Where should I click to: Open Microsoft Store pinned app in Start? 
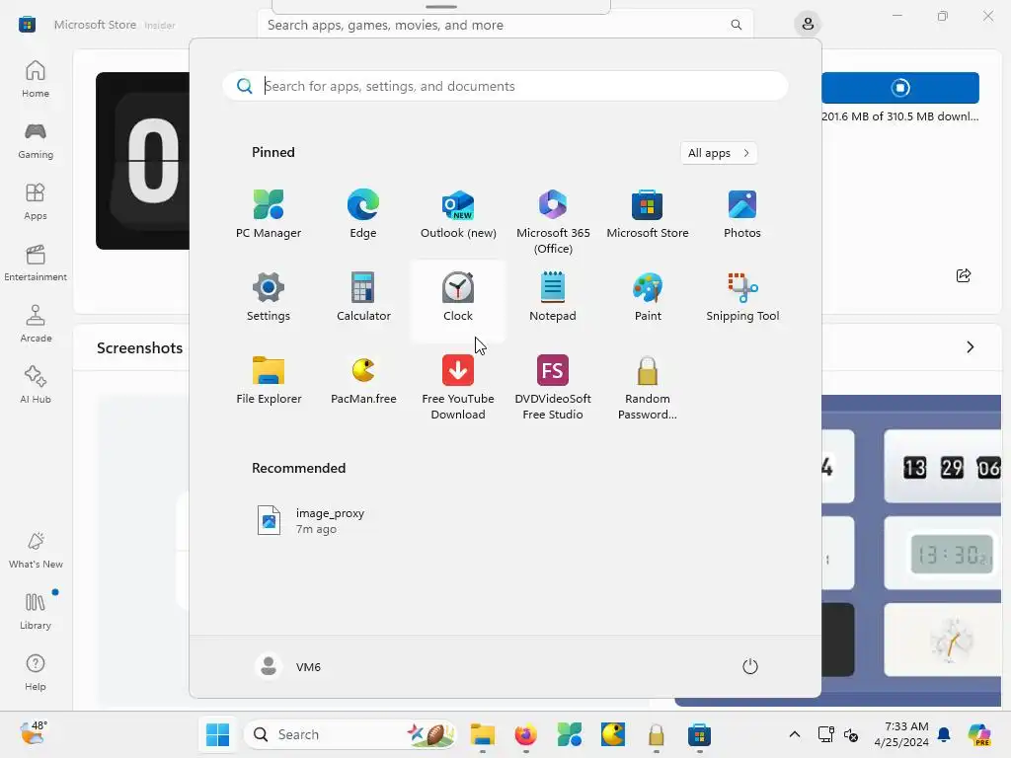(x=648, y=214)
